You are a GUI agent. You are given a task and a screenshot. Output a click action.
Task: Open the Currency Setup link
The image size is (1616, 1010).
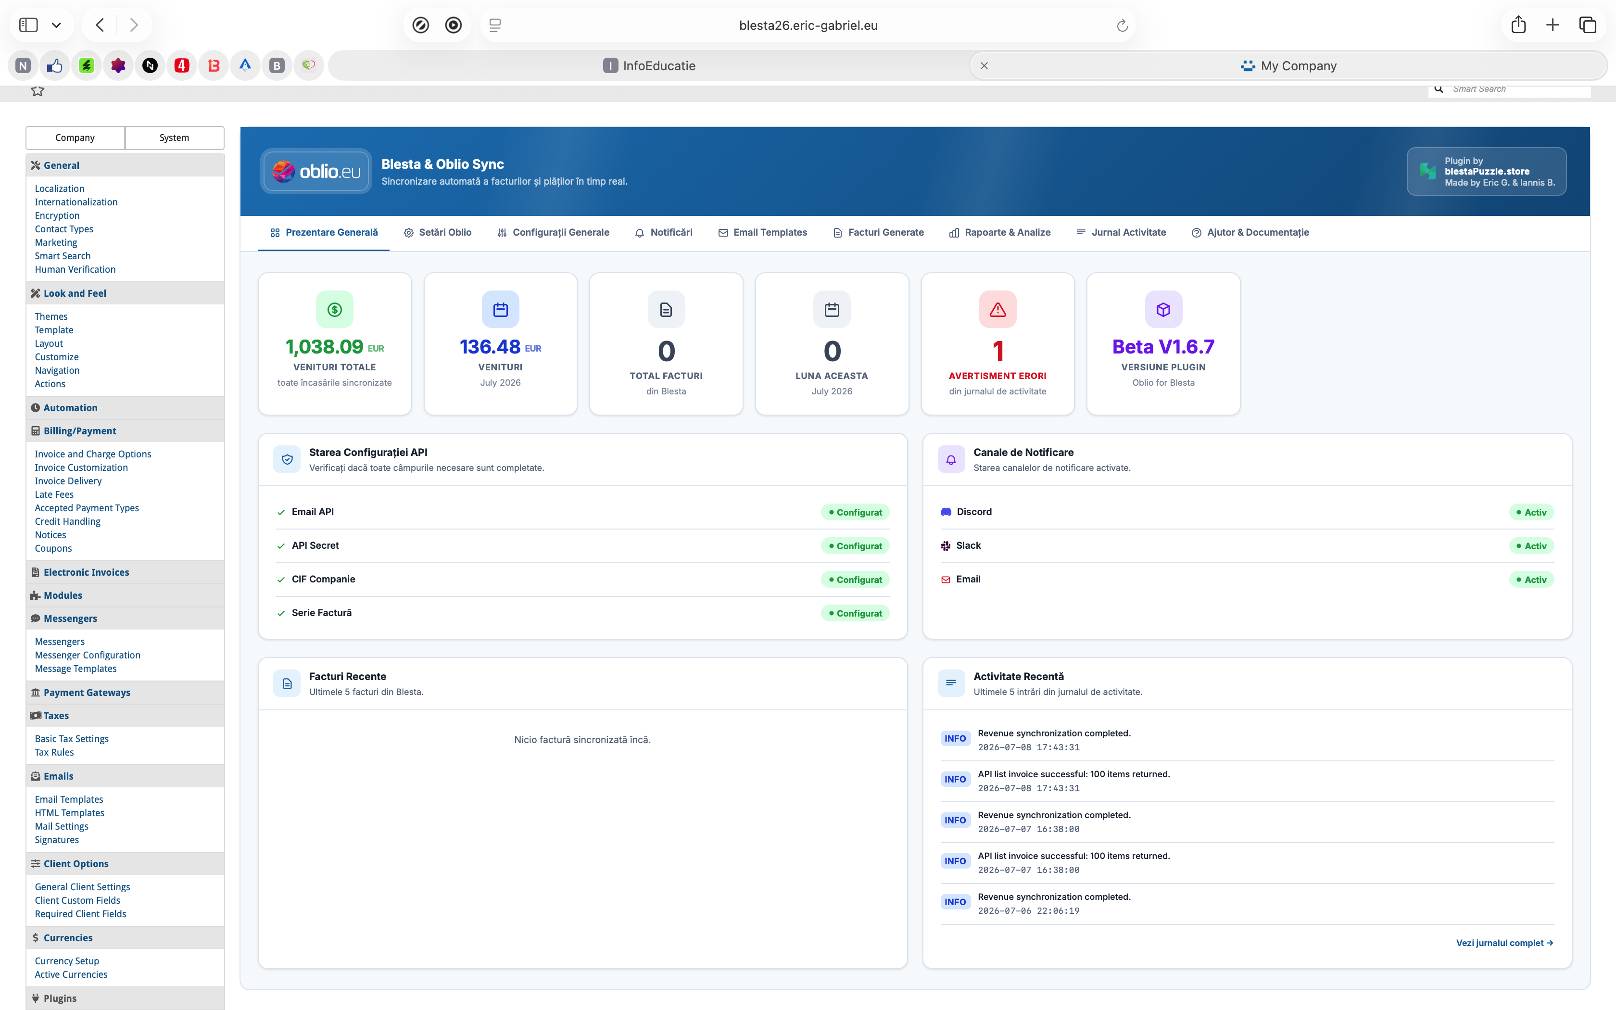67,961
